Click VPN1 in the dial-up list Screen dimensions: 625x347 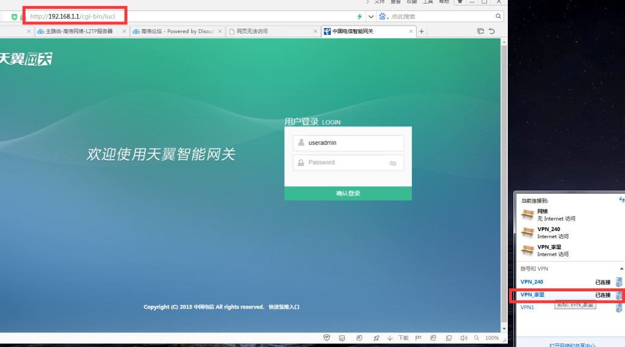pos(527,307)
